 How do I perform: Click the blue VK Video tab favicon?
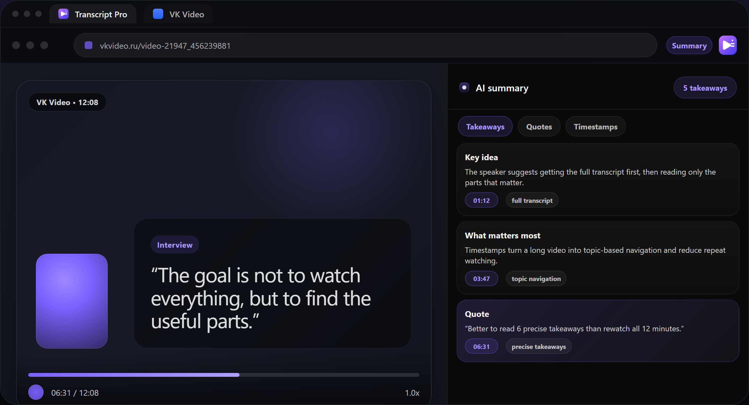tap(158, 14)
